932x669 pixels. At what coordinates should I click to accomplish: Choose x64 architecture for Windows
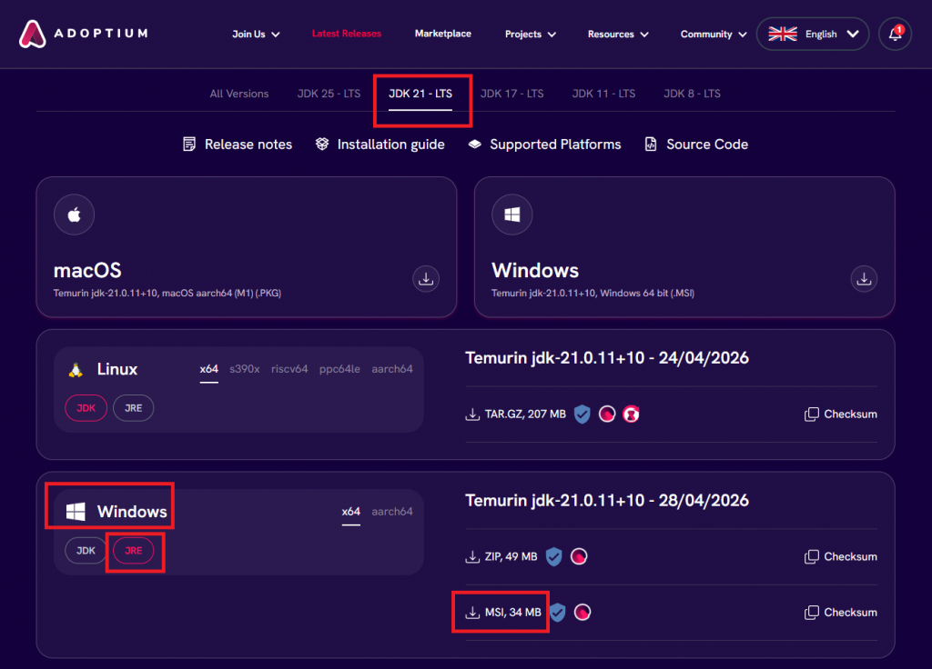point(350,512)
